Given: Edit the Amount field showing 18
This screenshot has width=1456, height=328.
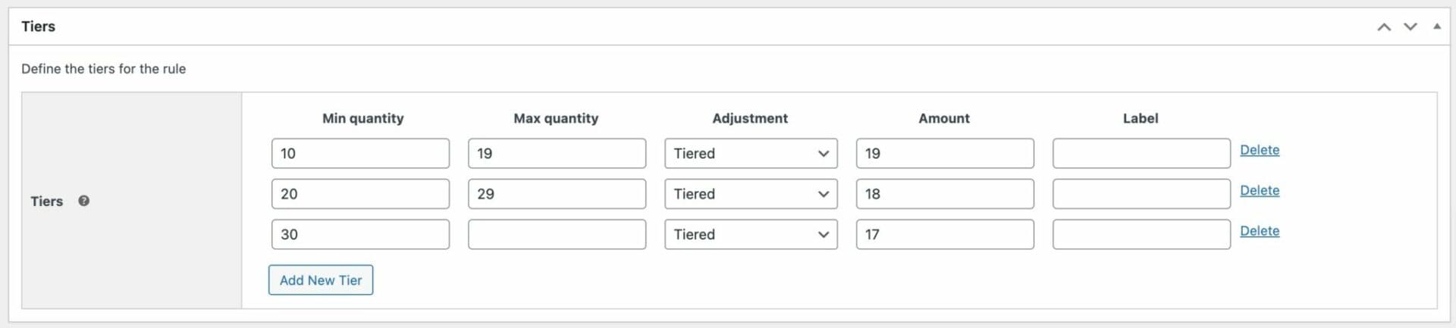Looking at the screenshot, I should 945,194.
